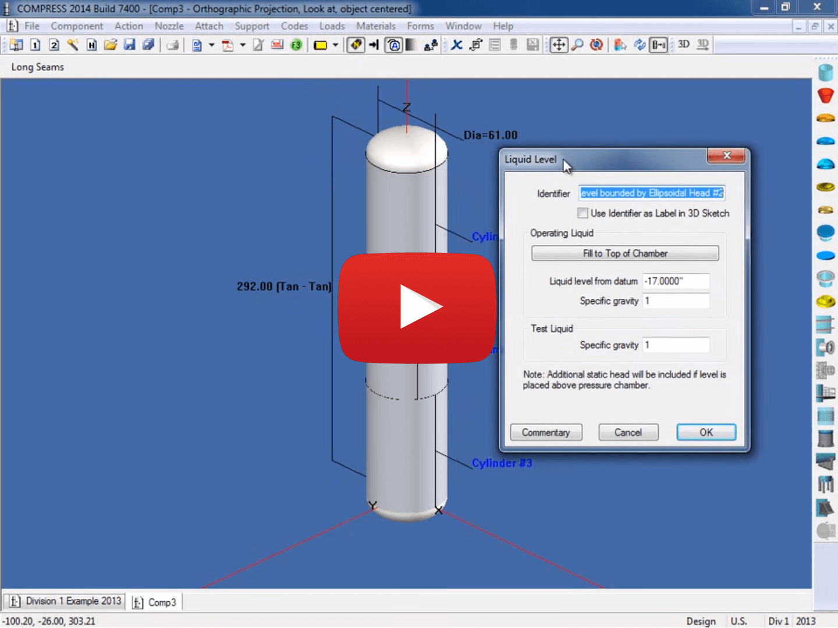Open the report icon dropdown arrow
Screen dimensions: 838x628
(x=211, y=45)
